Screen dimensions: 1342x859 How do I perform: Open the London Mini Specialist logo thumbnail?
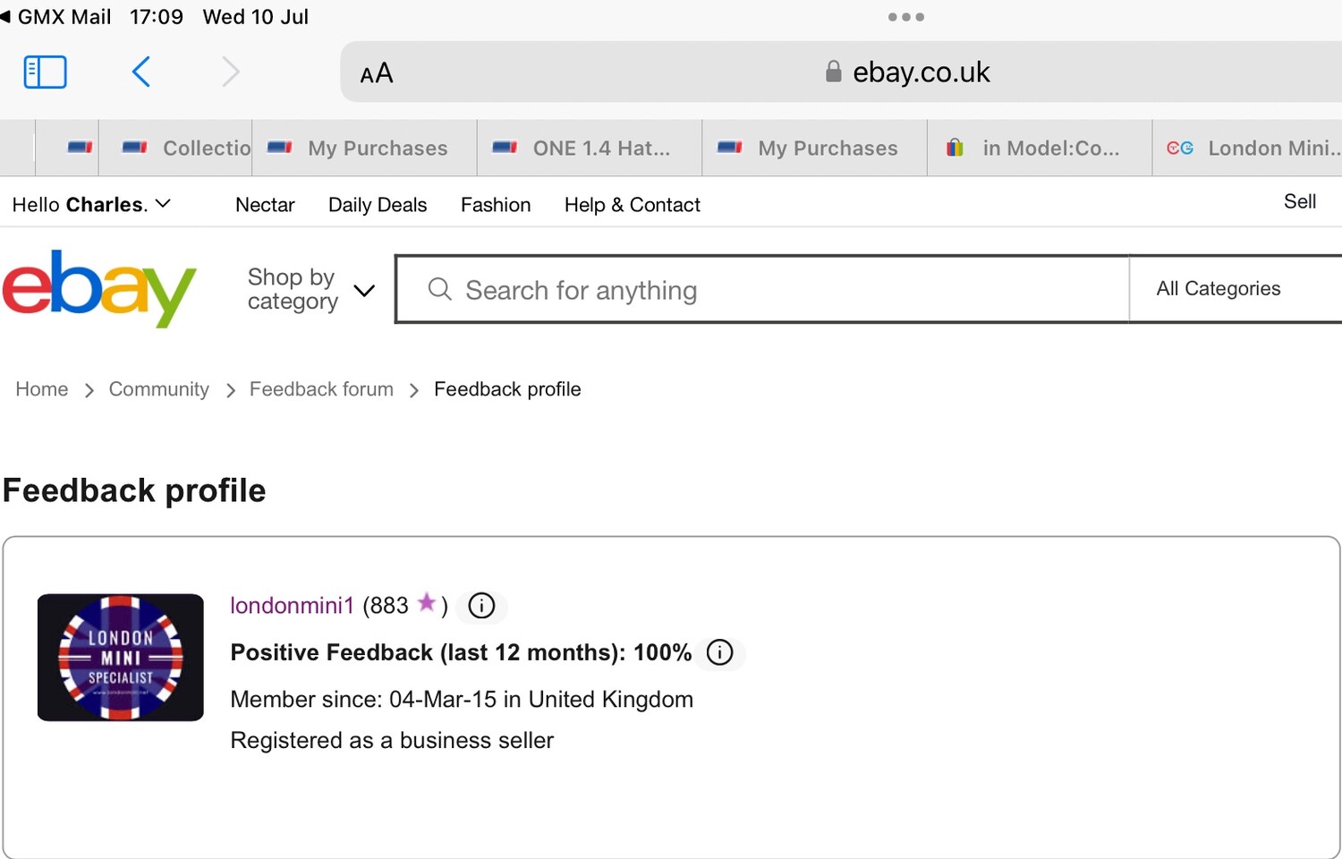[x=121, y=658]
